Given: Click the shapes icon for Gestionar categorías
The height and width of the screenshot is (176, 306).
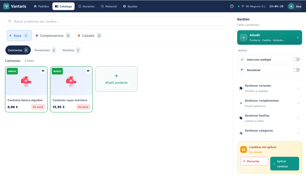Looking at the screenshot, I should (241, 133).
